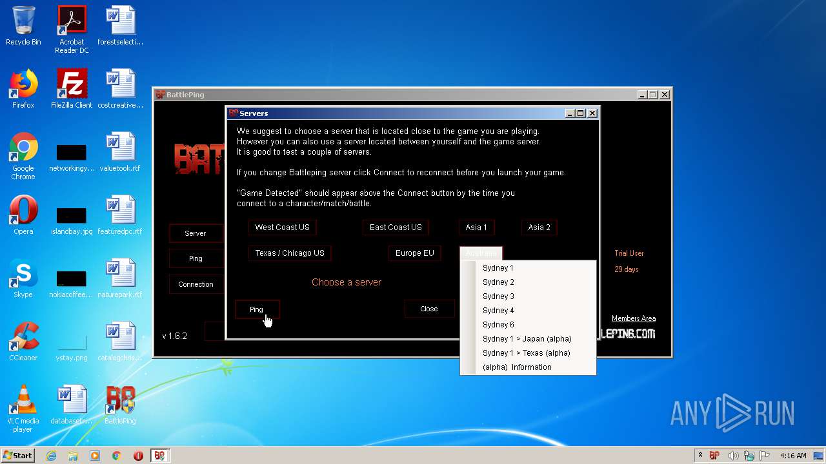Launch Google Chrome desktop icon
The width and height of the screenshot is (826, 464).
pyautogui.click(x=23, y=156)
